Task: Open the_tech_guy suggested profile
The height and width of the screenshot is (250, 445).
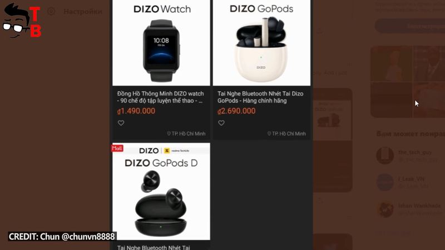Action: [x=410, y=156]
